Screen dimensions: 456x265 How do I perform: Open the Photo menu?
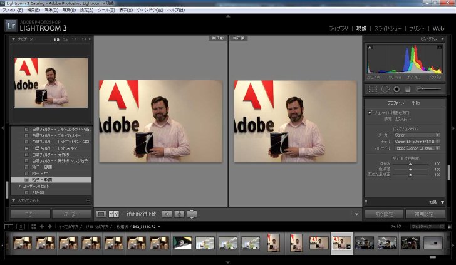[69, 10]
